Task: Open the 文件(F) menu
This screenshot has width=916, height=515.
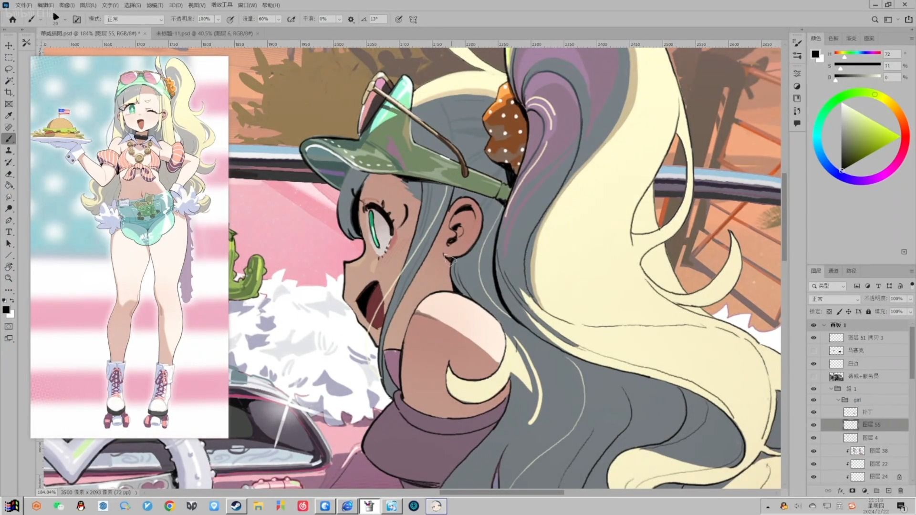Action: coord(23,5)
